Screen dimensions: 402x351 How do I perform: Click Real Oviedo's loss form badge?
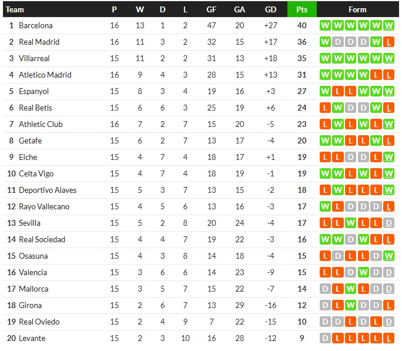tap(350, 322)
